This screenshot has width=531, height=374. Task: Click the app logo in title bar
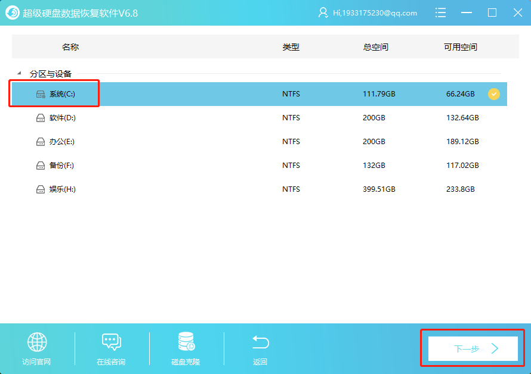pyautogui.click(x=13, y=13)
